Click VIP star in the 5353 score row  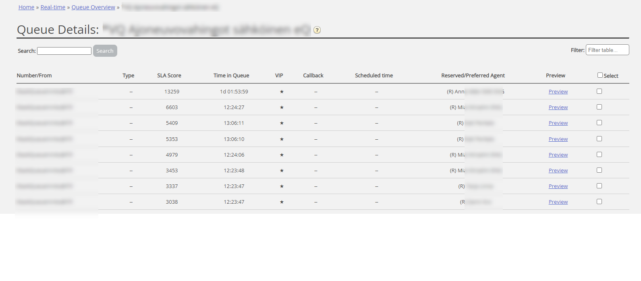(282, 139)
